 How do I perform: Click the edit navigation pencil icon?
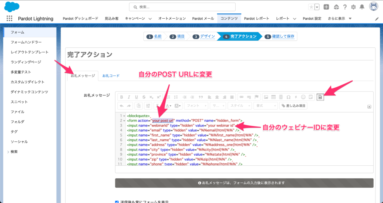coord(377,19)
